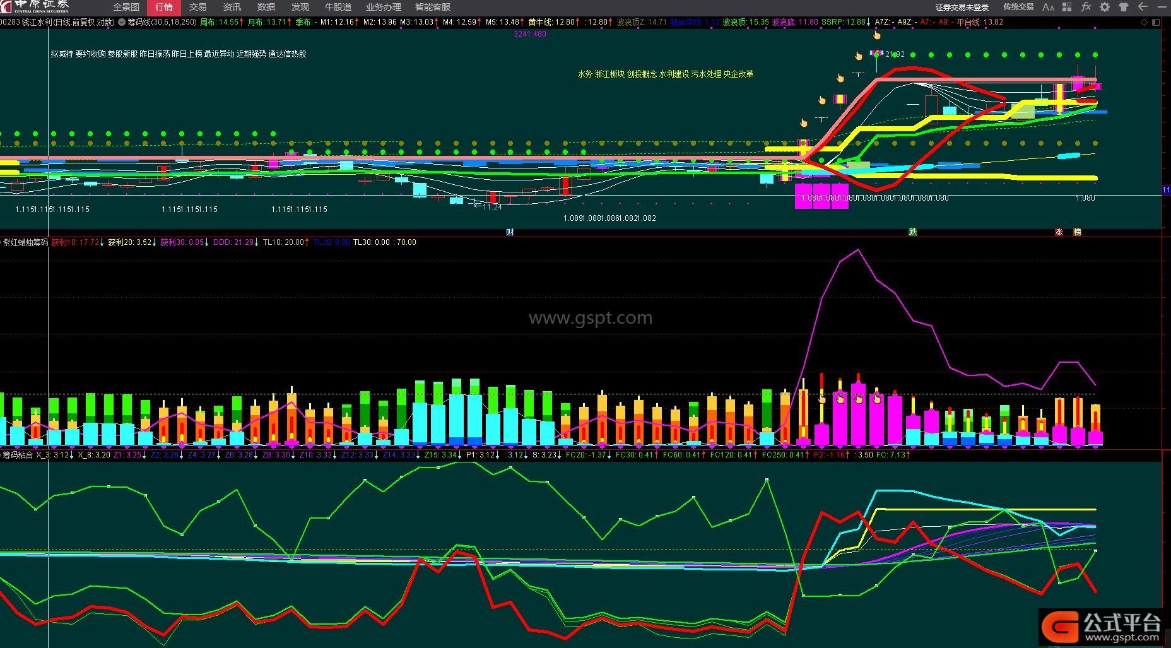Click the 跌 marker below the chart

pos(912,232)
